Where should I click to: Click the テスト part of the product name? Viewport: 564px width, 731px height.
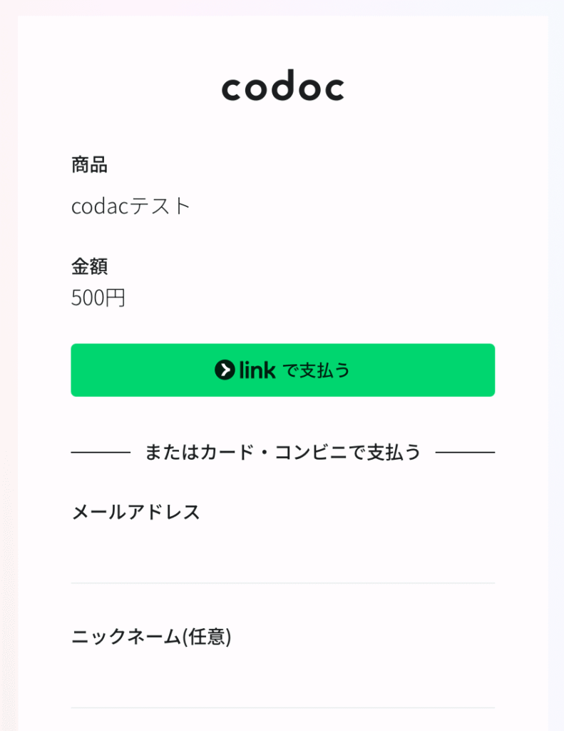[160, 206]
